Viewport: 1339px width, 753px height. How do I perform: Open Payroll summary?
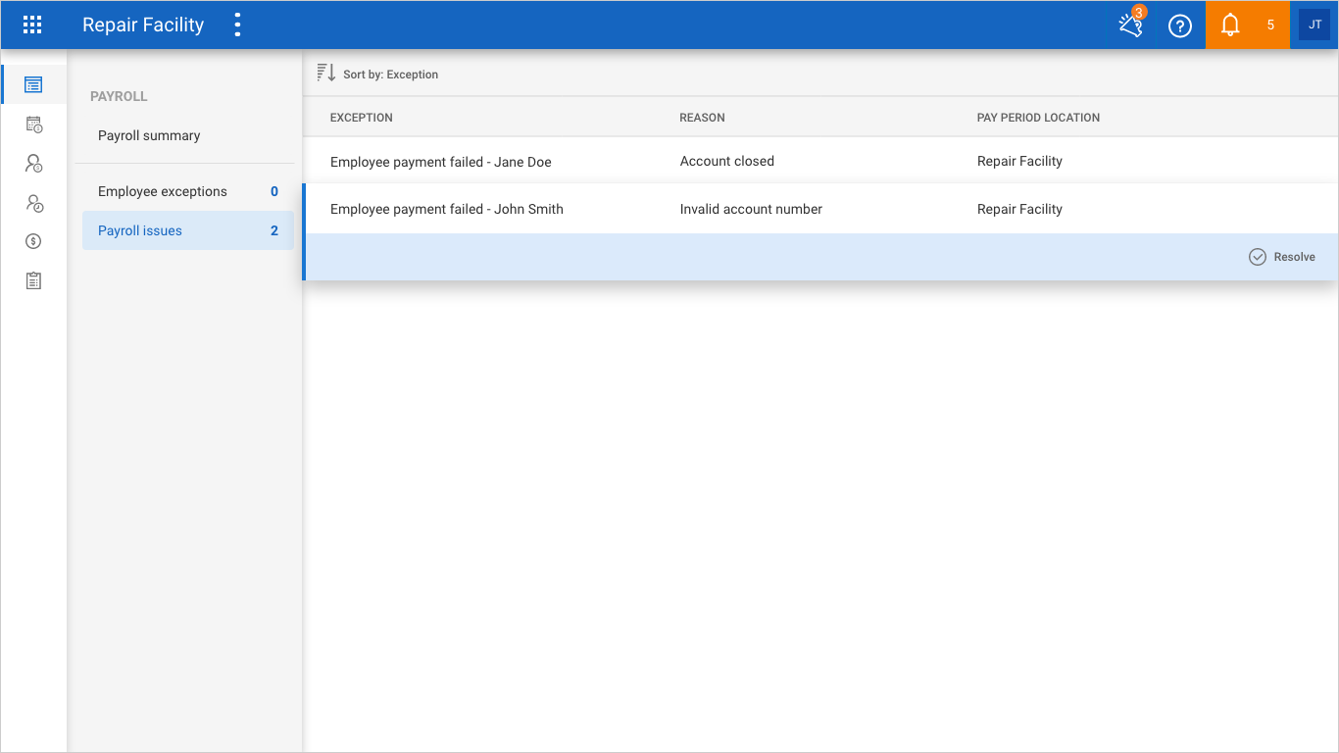(x=149, y=135)
